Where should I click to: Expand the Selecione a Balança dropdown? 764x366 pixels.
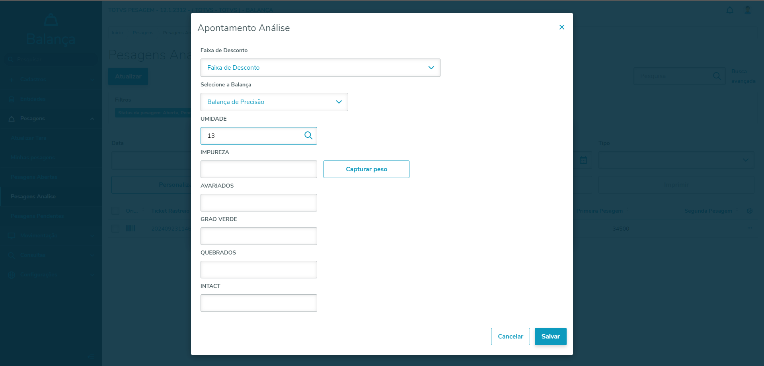274,102
